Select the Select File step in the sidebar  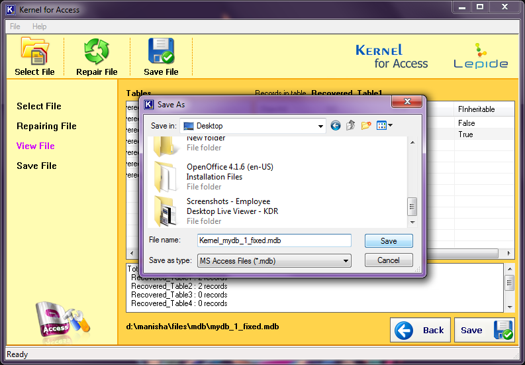pyautogui.click(x=39, y=106)
